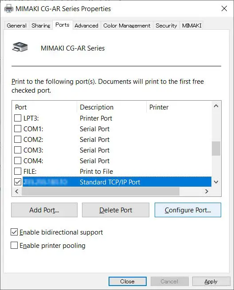Check the FILE: port checkbox
This screenshot has width=234, height=290.
tap(18, 171)
